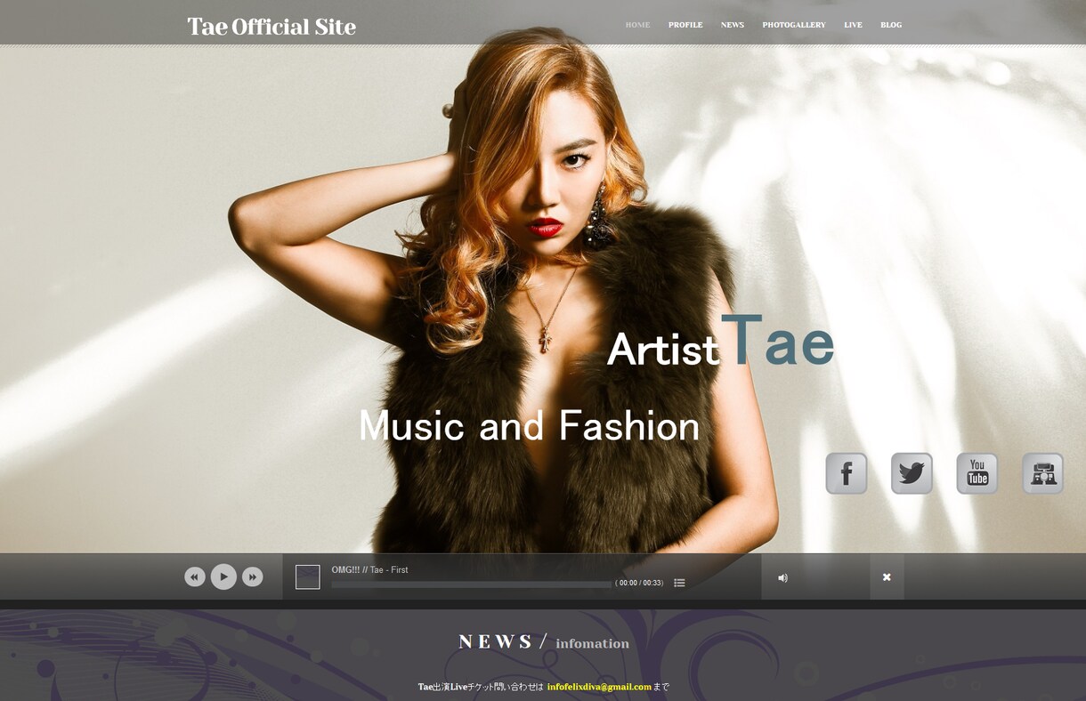1086x701 pixels.
Task: Open the YouTube channel icon
Action: tap(977, 473)
